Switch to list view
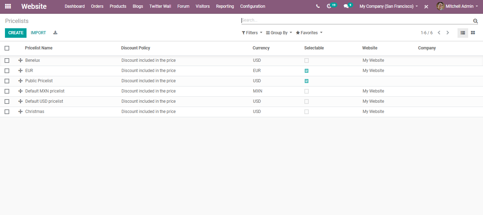 coord(463,33)
